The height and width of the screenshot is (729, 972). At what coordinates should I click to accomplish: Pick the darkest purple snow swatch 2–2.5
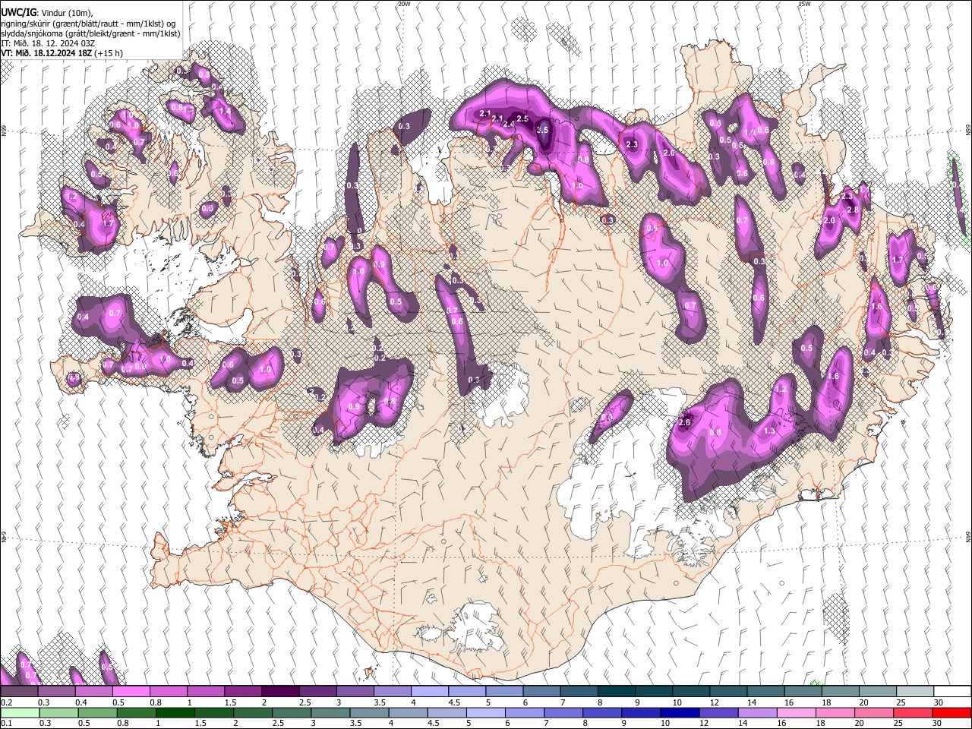click(280, 692)
